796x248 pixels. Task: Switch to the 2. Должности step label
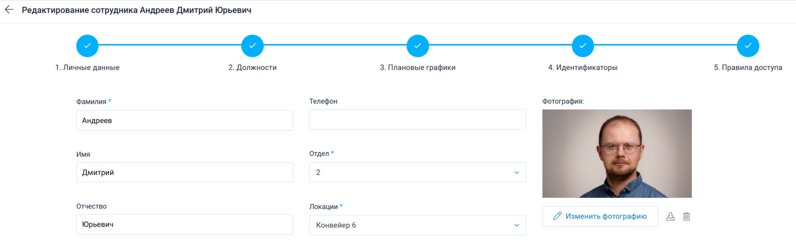(x=252, y=67)
